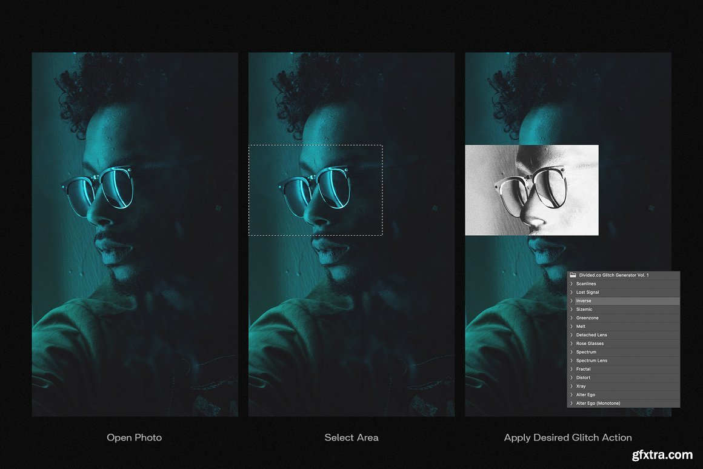703x469 pixels.
Task: Click the Divided.co Glitch Generator folder icon
Action: click(x=573, y=275)
